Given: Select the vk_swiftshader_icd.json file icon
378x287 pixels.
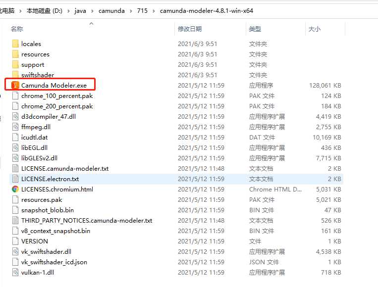Looking at the screenshot, I should click(15, 262).
